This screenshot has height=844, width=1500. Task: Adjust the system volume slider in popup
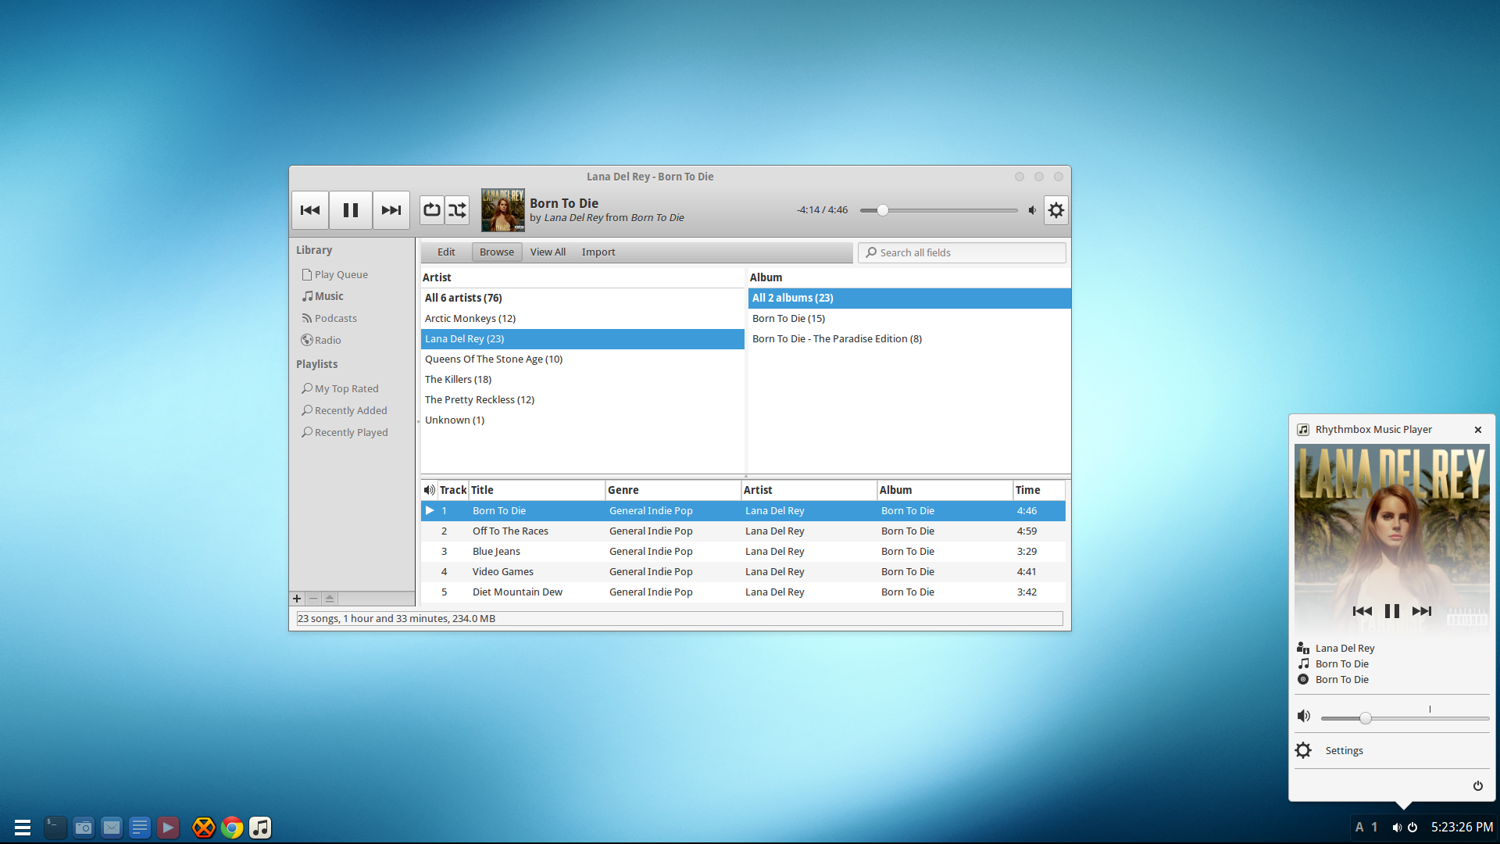click(x=1405, y=718)
